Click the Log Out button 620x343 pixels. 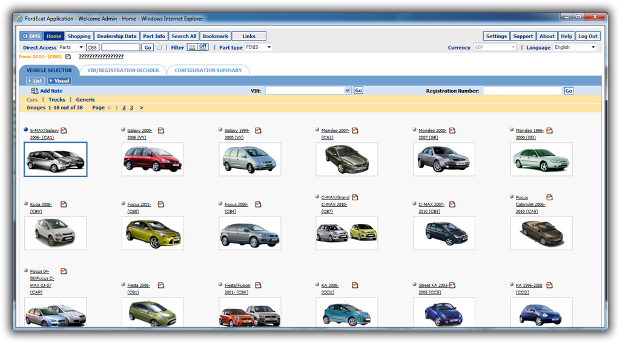pos(588,36)
